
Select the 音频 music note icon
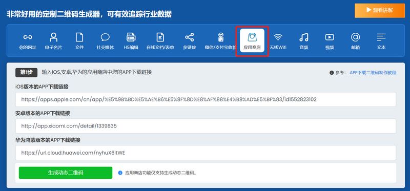click(x=304, y=37)
